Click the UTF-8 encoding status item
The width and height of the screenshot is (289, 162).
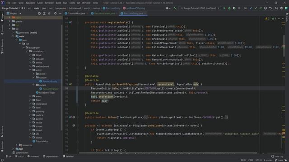[258, 160]
